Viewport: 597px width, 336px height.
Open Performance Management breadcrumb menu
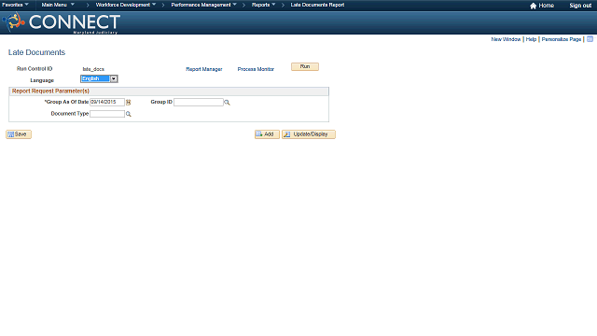pyautogui.click(x=203, y=5)
